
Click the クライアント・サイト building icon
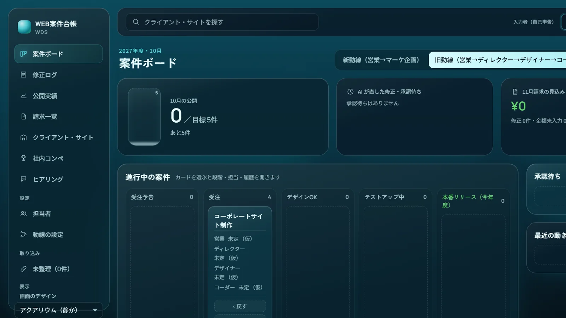[23, 137]
